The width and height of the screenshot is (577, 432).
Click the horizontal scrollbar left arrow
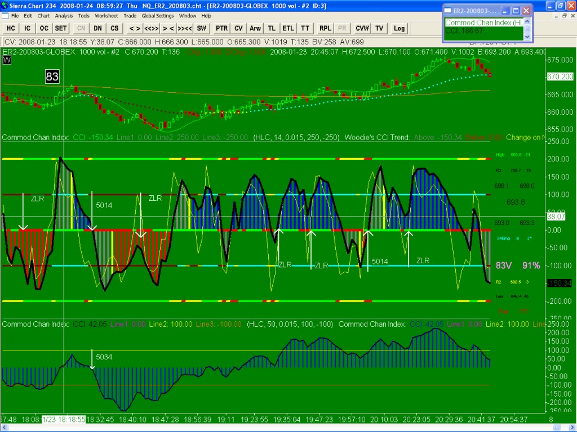coord(3,427)
